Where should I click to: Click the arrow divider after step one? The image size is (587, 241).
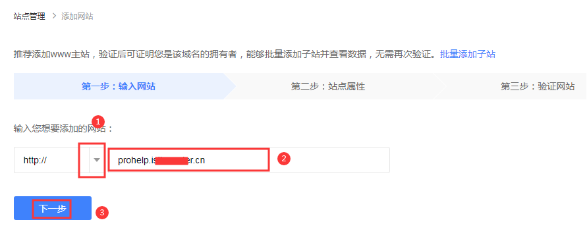[x=230, y=87]
